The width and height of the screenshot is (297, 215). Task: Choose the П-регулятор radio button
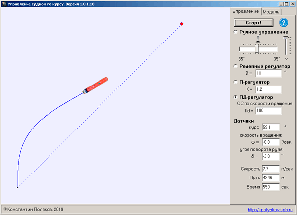(x=236, y=82)
